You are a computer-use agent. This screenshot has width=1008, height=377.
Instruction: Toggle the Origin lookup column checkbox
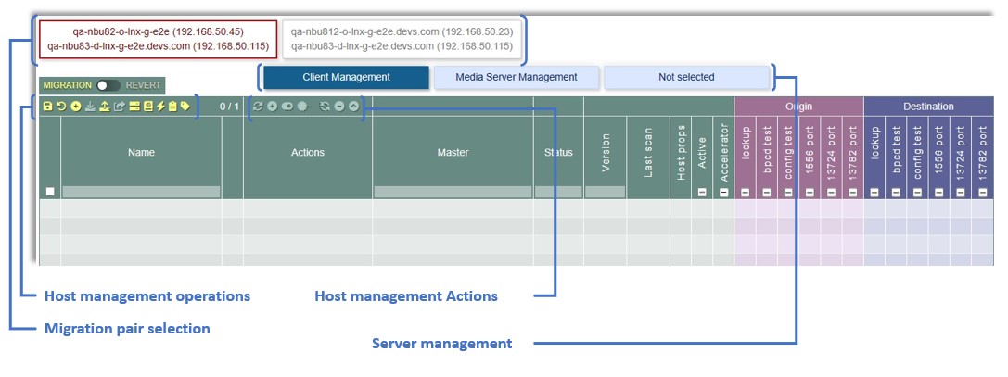(x=746, y=192)
